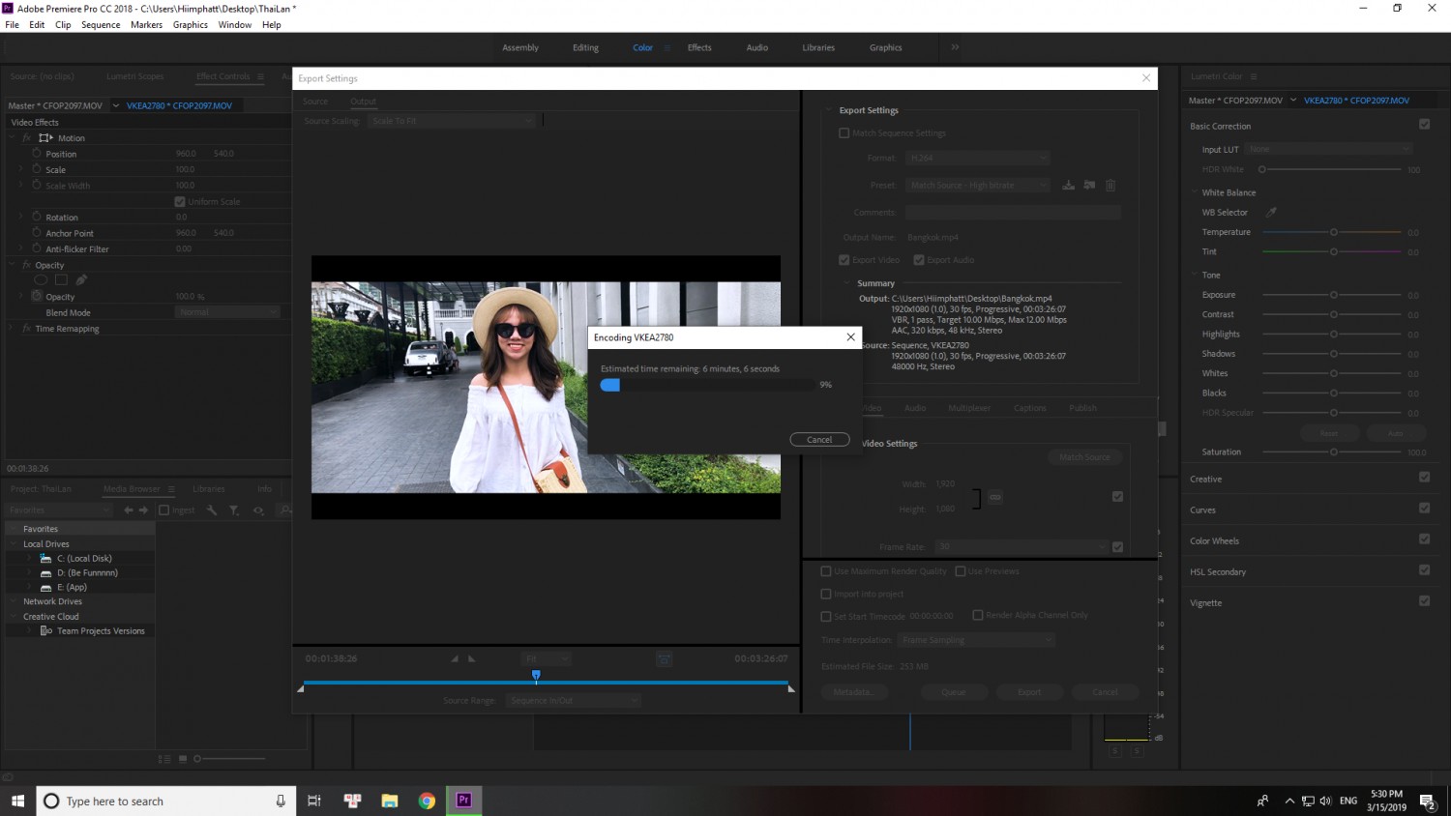Click the Import Preset icon in Export Settings

[x=1089, y=185]
